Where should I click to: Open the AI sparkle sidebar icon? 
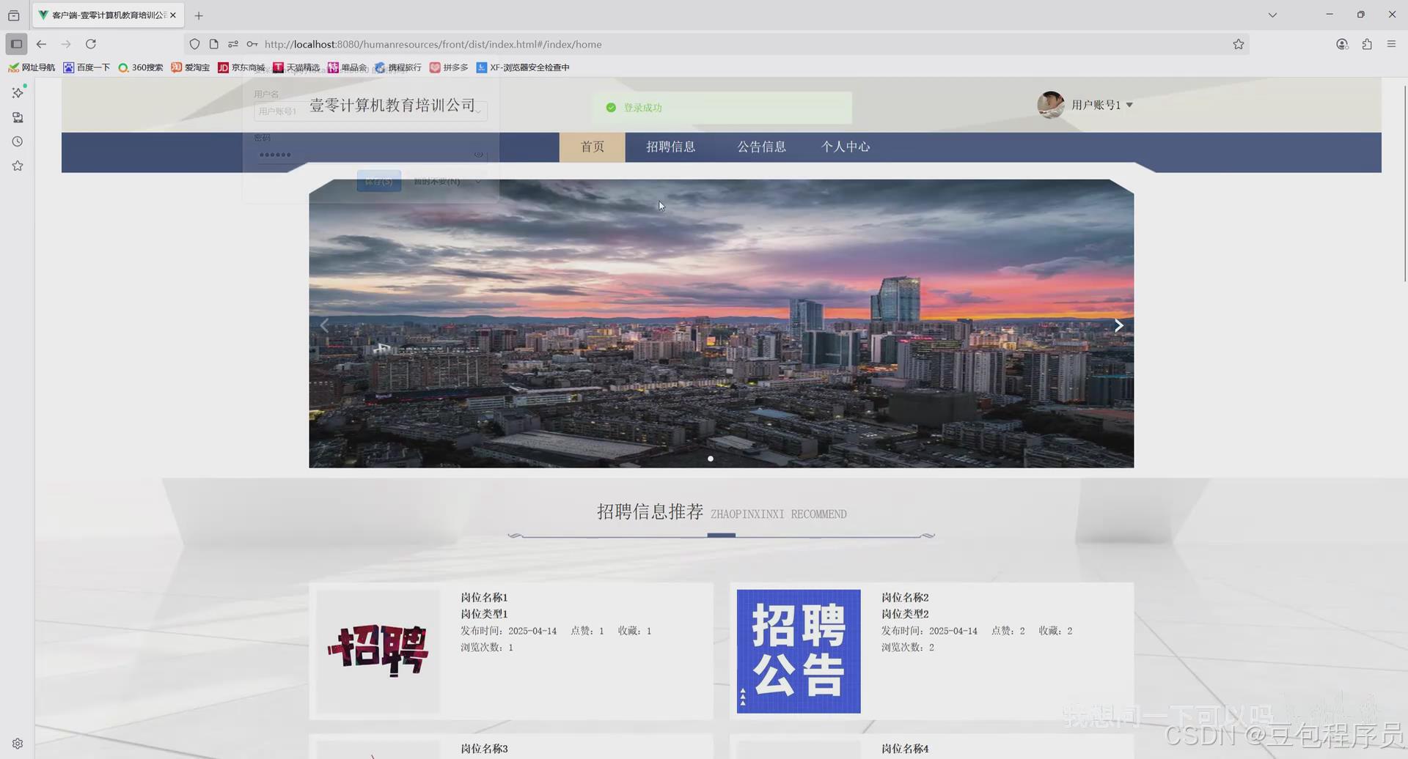[18, 92]
